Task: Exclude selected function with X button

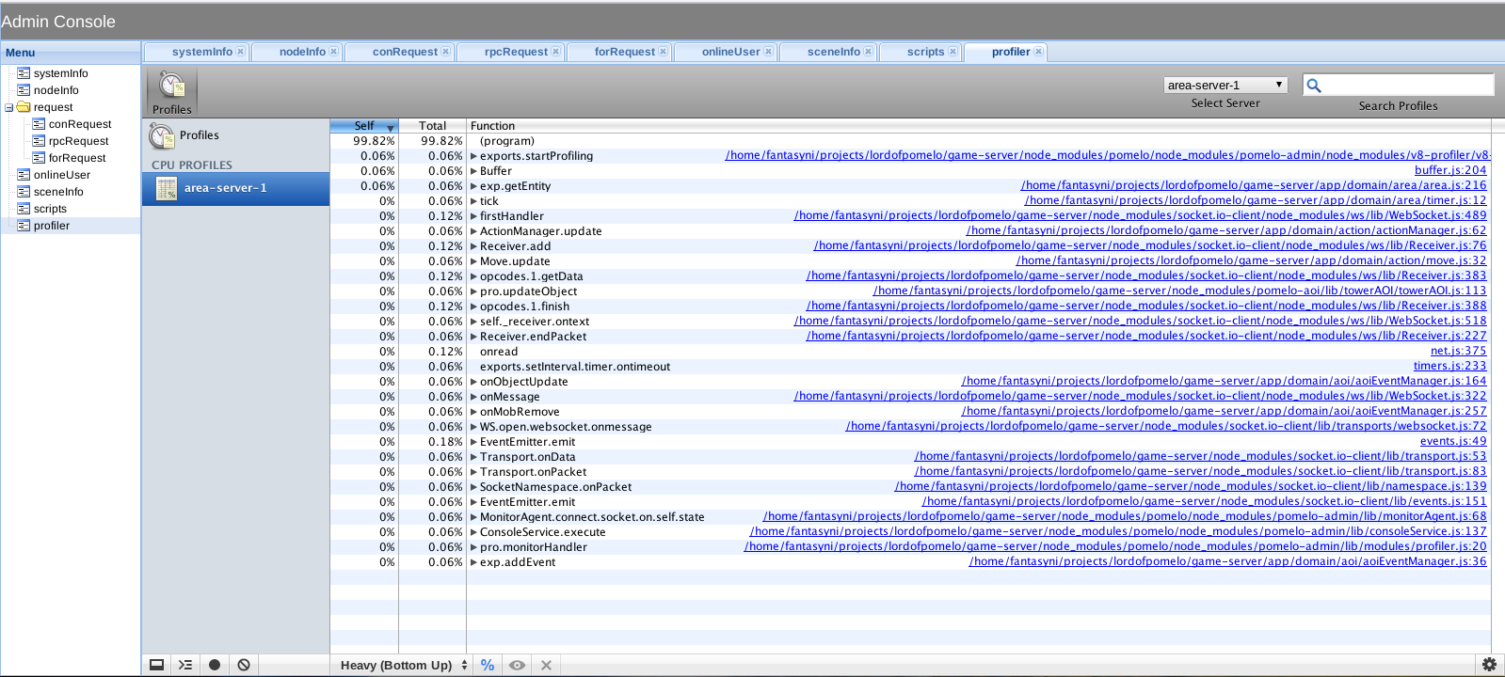Action: point(546,665)
